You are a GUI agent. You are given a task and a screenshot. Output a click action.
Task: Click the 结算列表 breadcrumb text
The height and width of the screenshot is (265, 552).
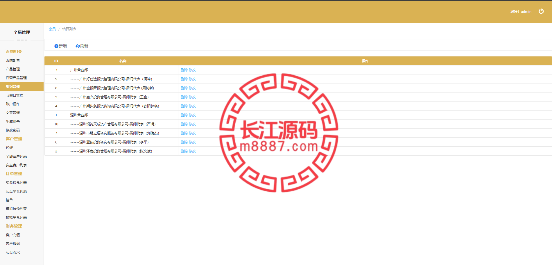coord(69,29)
